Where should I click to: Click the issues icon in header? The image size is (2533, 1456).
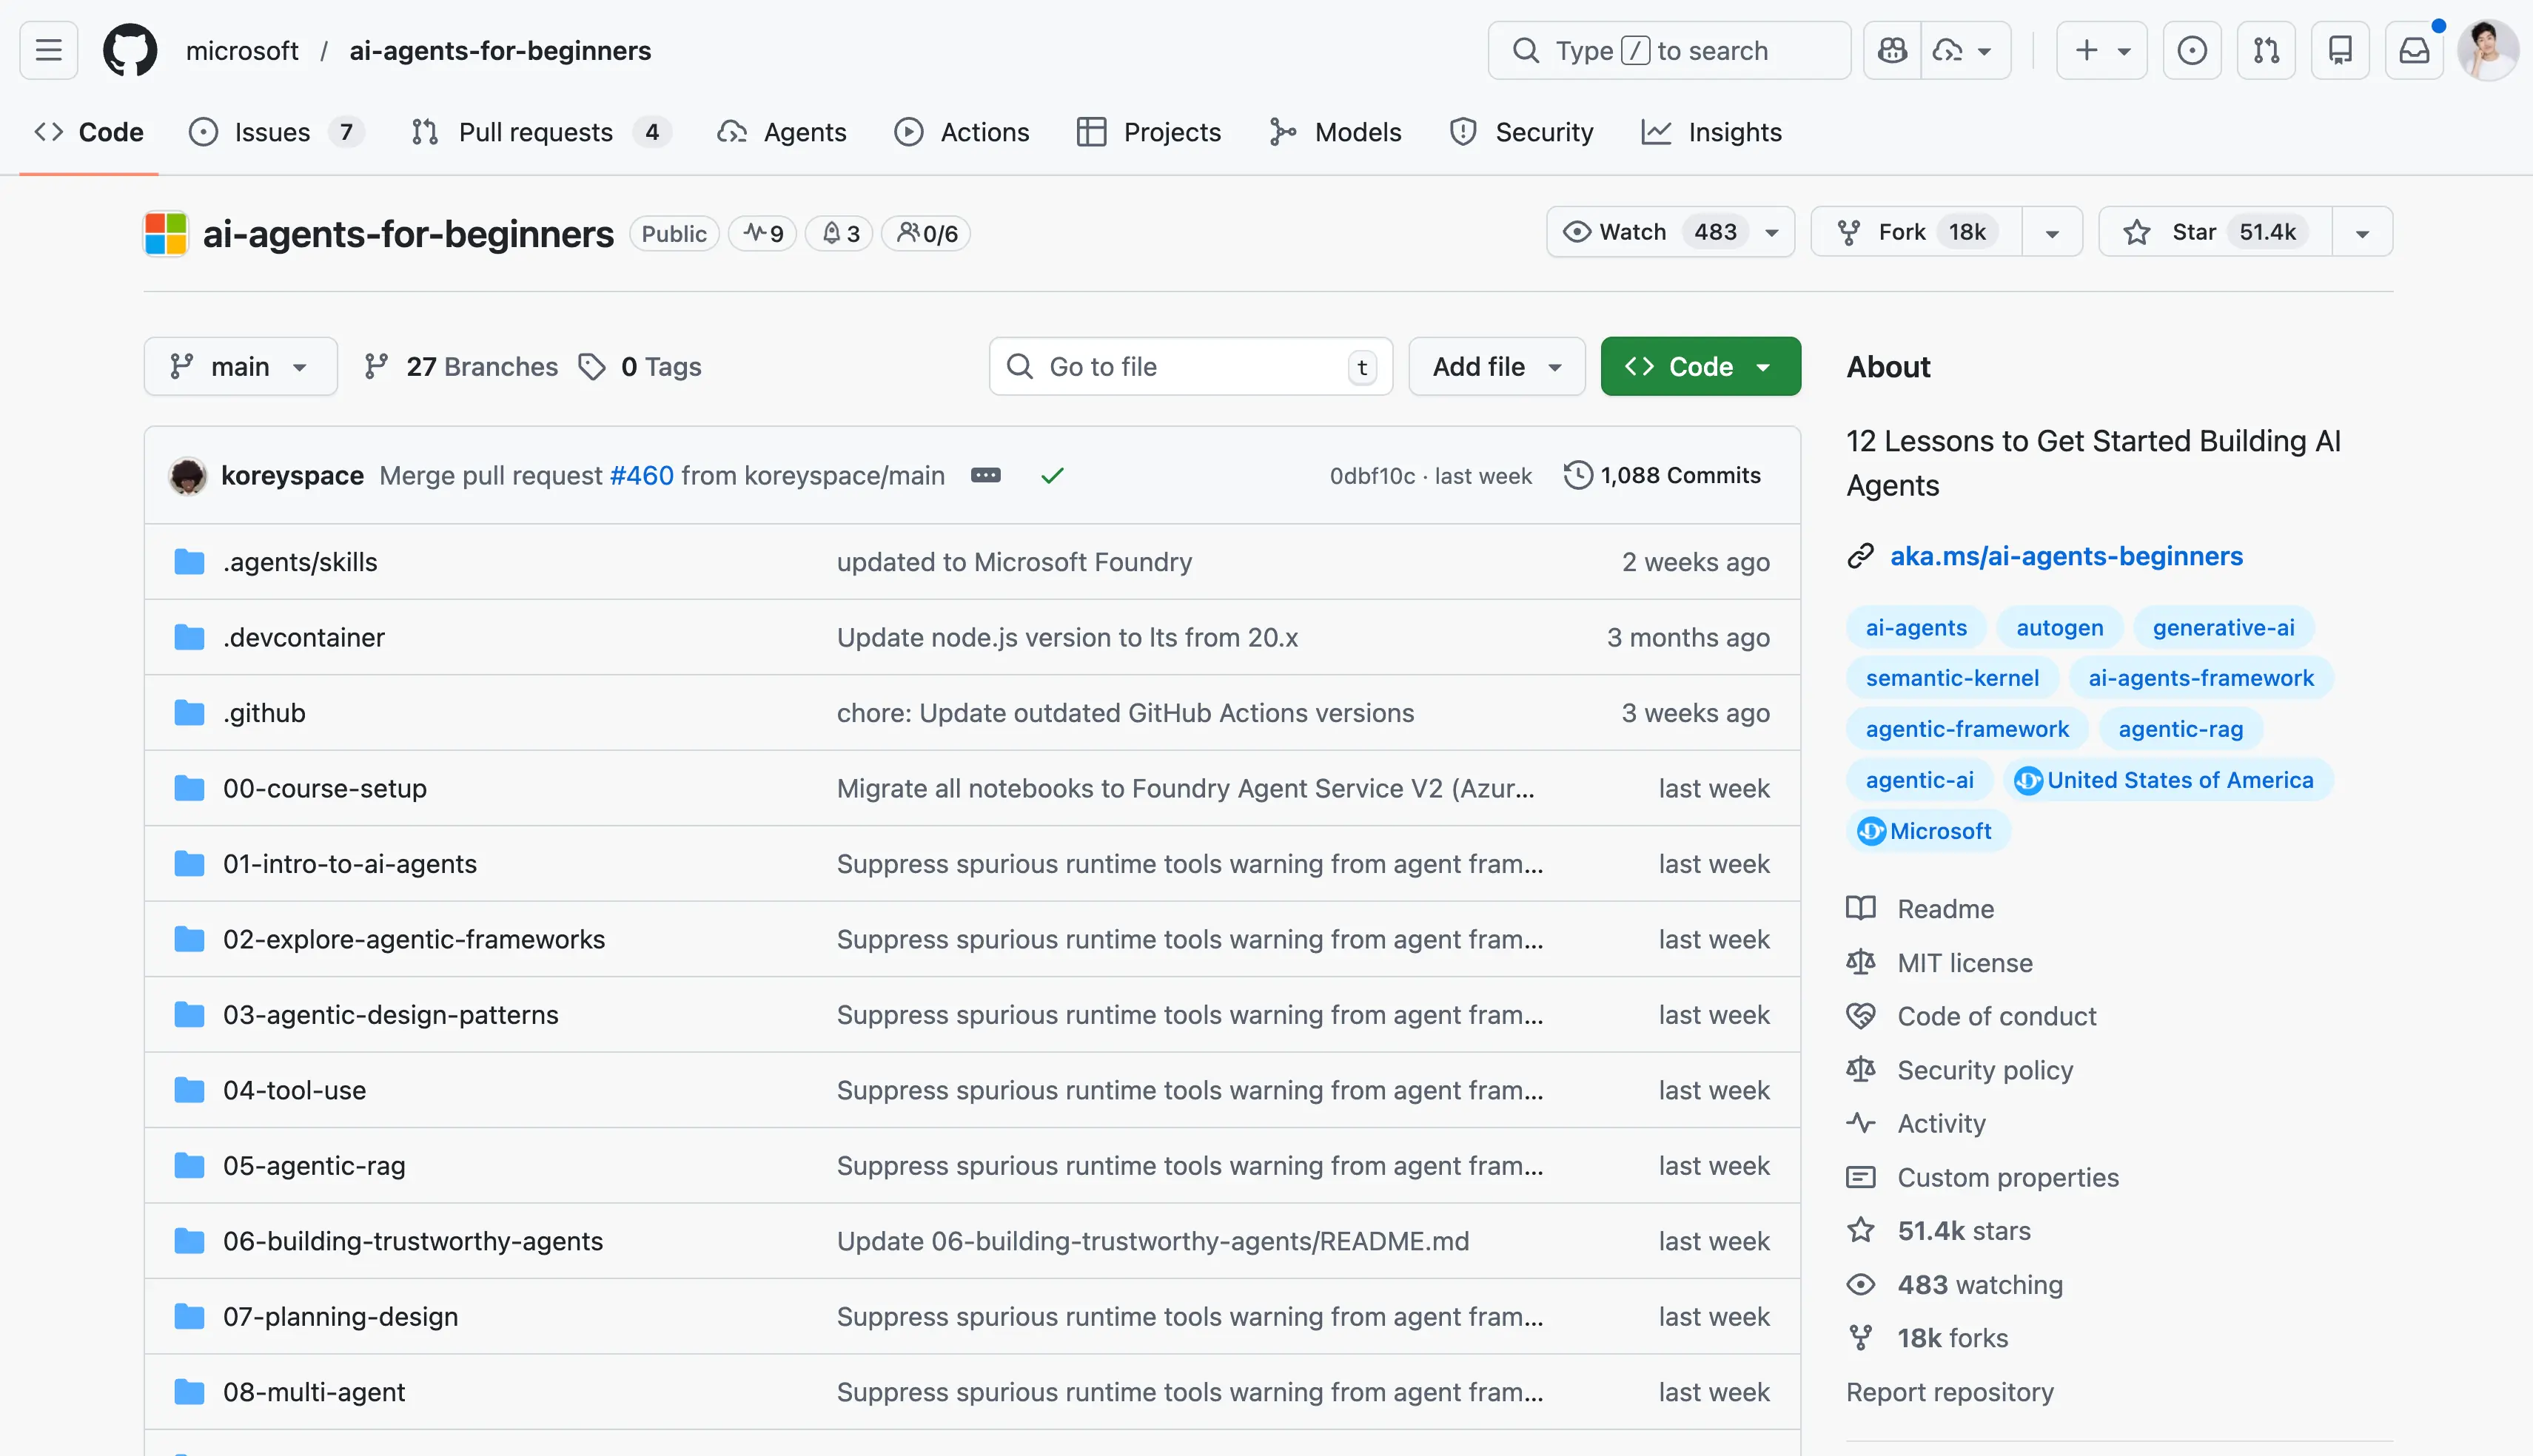(2191, 50)
